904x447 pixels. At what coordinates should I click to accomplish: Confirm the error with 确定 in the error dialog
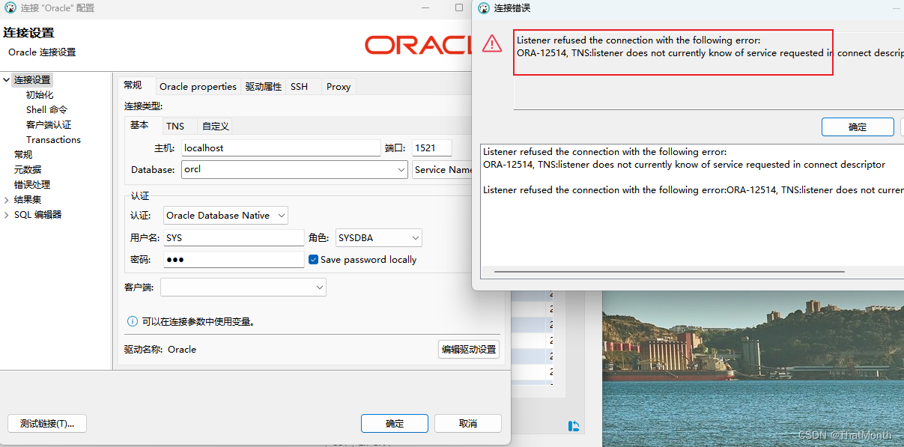pos(857,127)
